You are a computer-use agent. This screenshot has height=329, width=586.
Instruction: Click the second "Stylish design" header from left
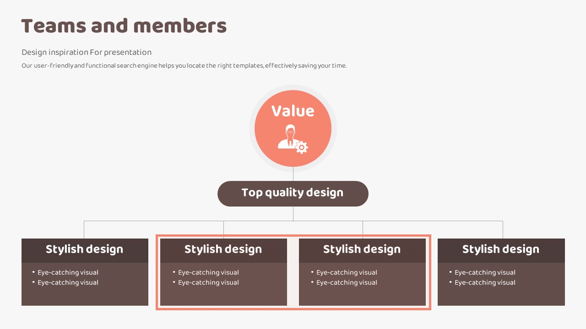[223, 249]
